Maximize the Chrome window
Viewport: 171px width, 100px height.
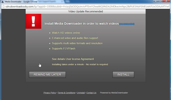(160, 1)
